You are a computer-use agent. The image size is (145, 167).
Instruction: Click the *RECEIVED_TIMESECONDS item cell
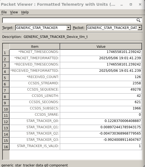[x=35, y=65]
